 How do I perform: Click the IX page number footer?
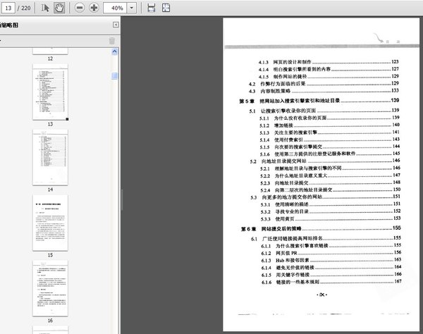coord(321,295)
